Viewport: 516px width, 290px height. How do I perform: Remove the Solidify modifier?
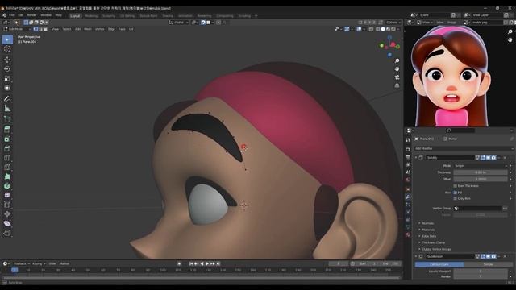click(505, 158)
